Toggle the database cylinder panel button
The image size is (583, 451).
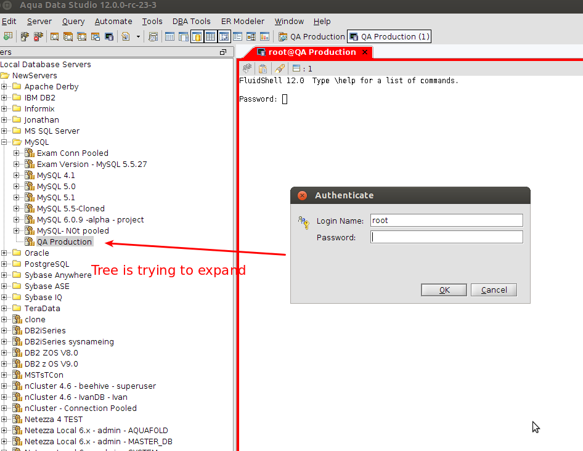197,36
